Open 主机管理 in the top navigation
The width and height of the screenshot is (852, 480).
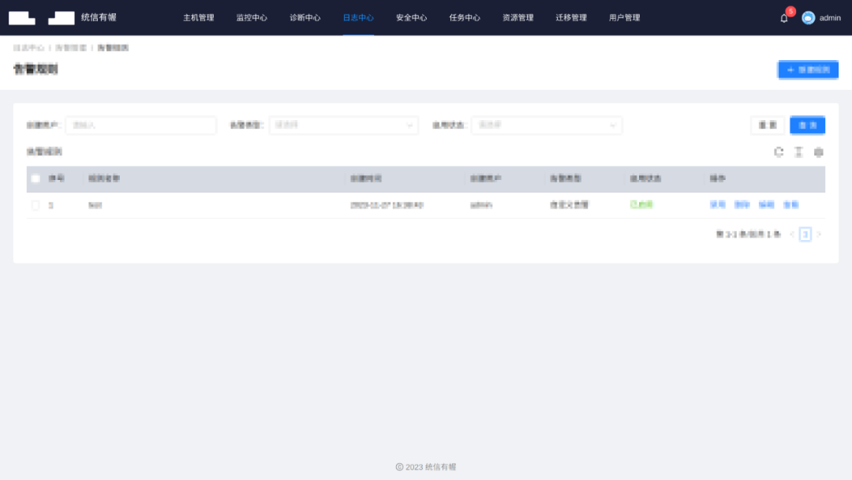(198, 18)
